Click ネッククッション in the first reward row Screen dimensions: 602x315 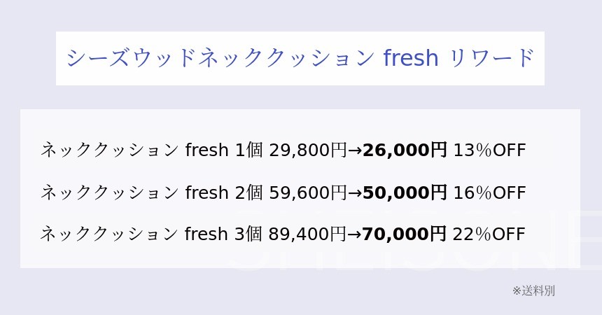pyautogui.click(x=109, y=150)
